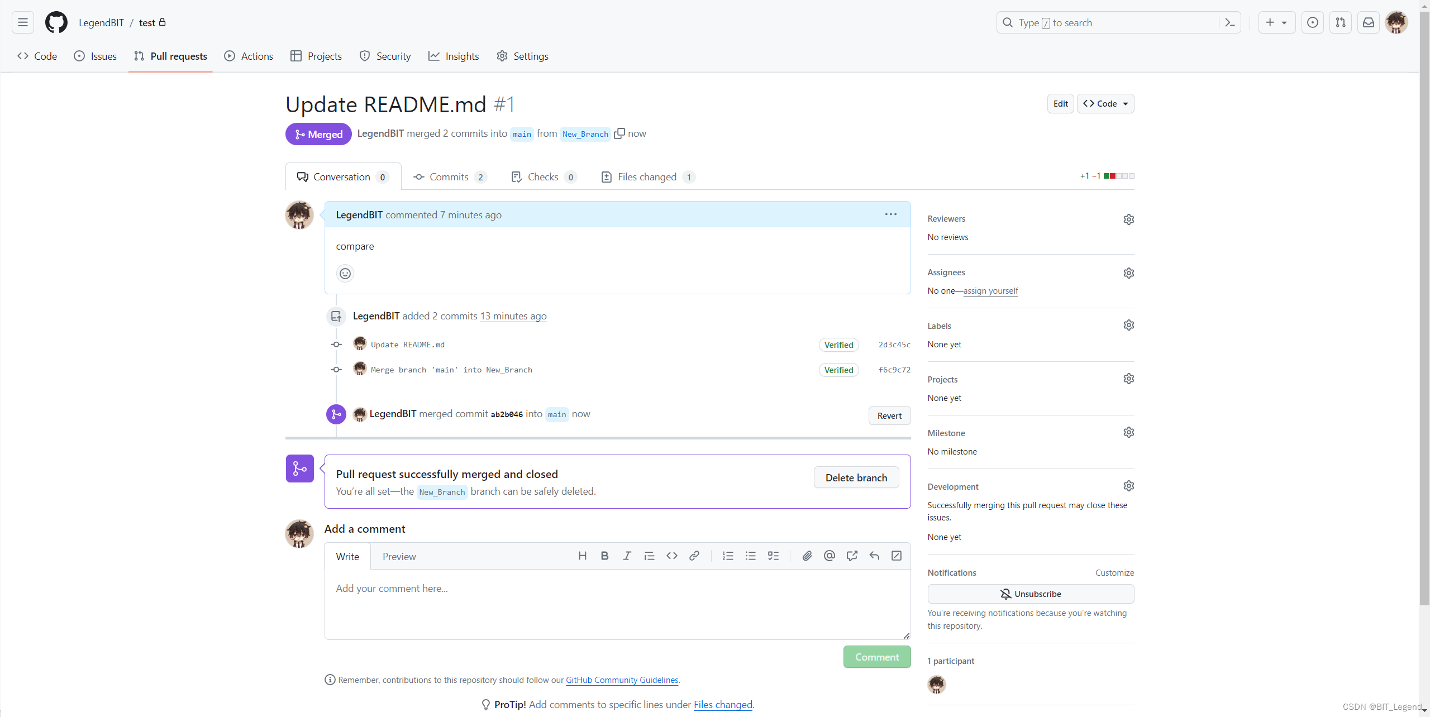This screenshot has height=717, width=1430.
Task: Click Verified badge for Update README.md commit
Action: [838, 345]
